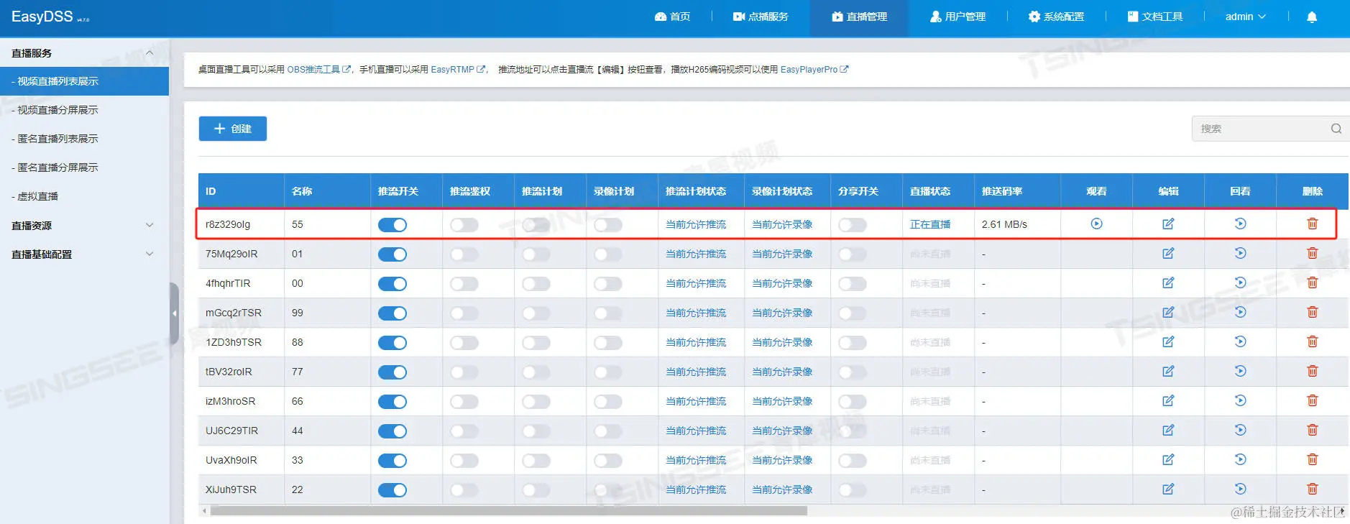Click 当前允许推流 for r8z329oIg

click(696, 224)
